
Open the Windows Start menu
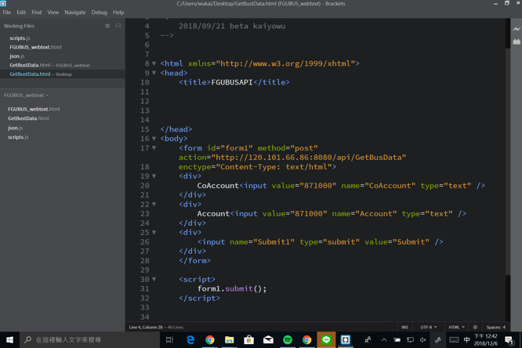tap(9, 339)
